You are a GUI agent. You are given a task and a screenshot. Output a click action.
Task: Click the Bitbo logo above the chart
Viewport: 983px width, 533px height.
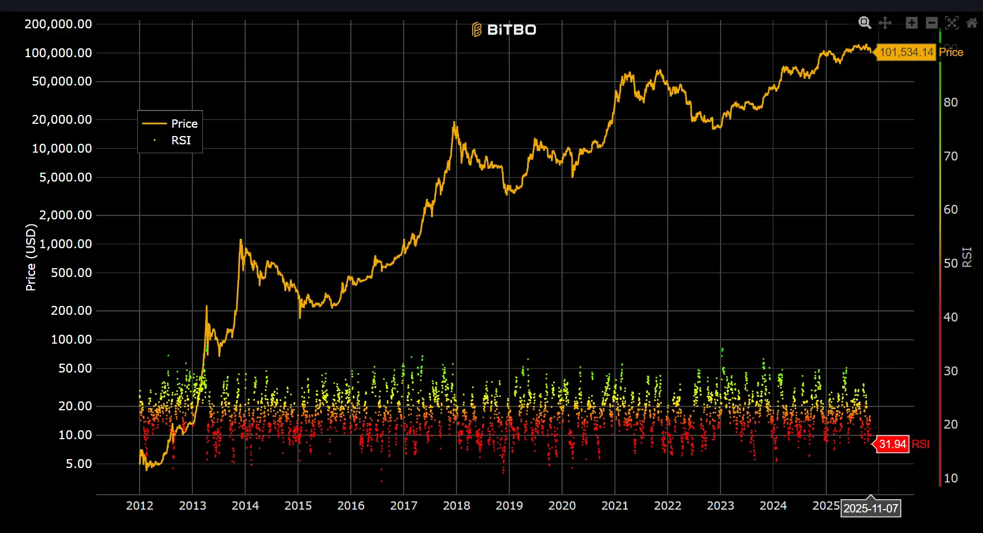[x=504, y=29]
